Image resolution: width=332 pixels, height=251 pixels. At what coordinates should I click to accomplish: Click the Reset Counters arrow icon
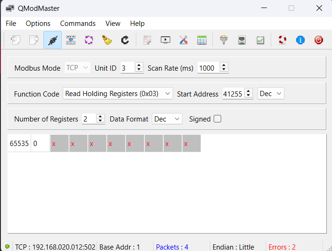tap(125, 40)
